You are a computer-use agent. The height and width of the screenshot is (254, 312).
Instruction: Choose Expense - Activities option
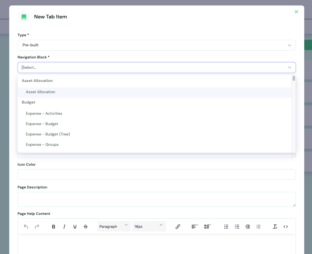154,114
